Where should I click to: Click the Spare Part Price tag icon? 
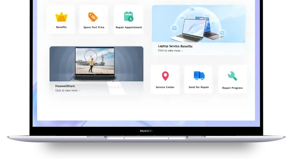[x=93, y=17]
